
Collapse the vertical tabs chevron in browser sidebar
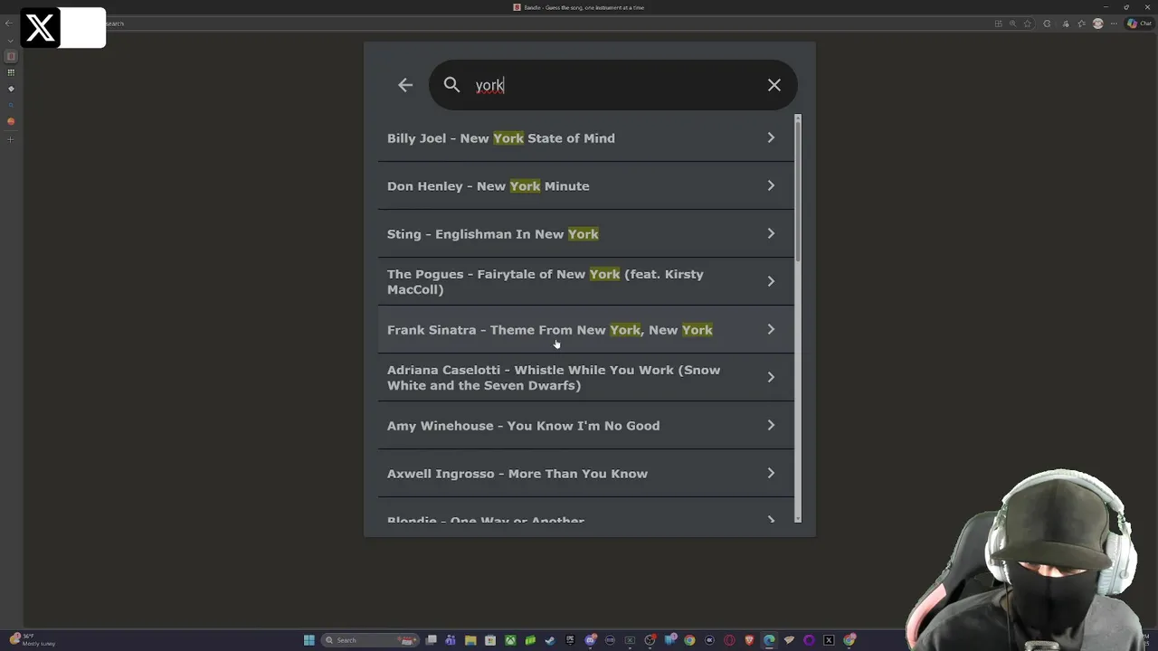coord(10,40)
